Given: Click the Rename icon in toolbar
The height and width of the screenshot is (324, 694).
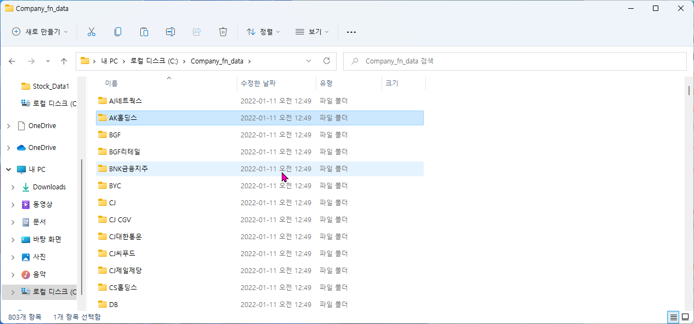Looking at the screenshot, I should [x=170, y=32].
